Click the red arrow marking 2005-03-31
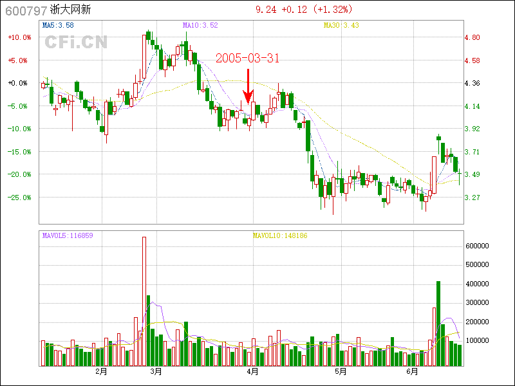Screen dimensions: 515x386 (247, 87)
